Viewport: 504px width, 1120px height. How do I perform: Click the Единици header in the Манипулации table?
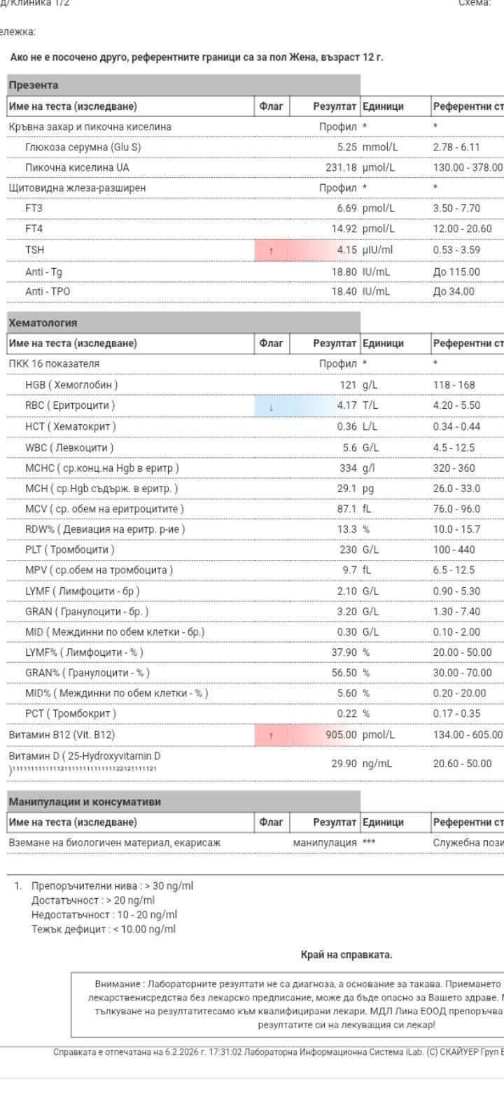tap(383, 822)
